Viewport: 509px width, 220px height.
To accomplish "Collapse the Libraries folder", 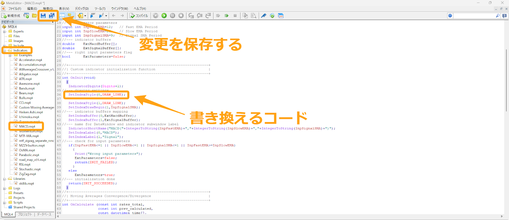I will tap(5, 179).
